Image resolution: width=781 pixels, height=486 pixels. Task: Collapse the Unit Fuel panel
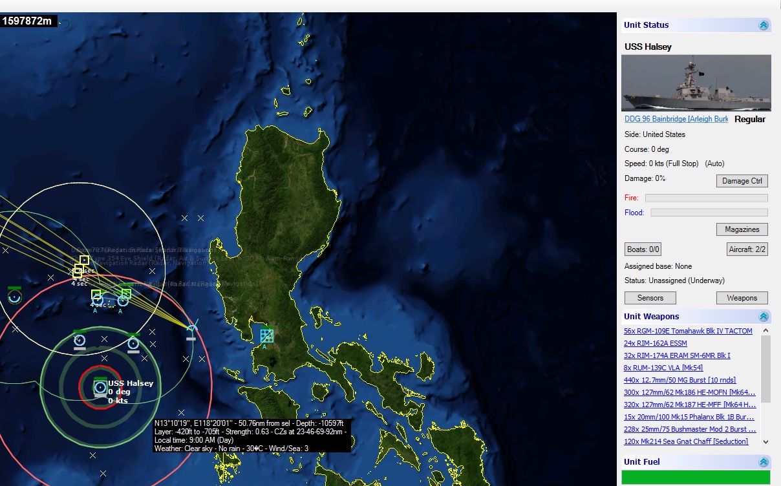(764, 462)
